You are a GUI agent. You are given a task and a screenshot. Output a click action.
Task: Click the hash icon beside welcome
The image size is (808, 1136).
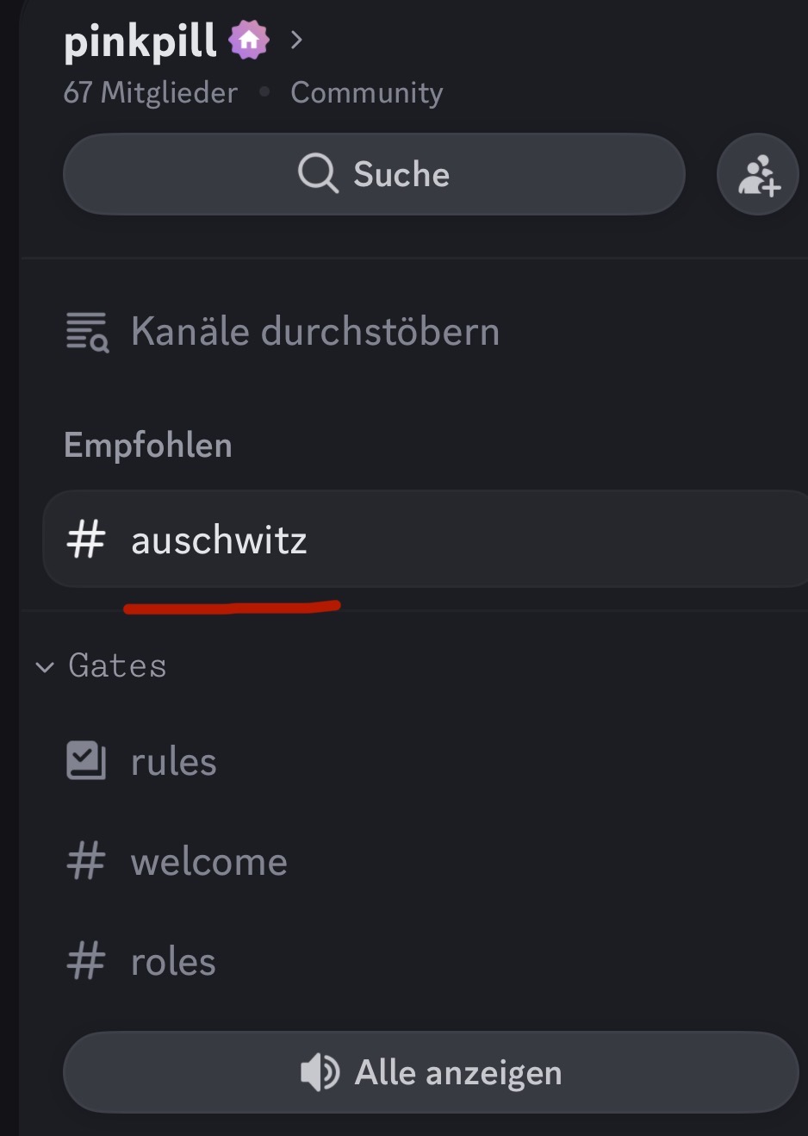tap(86, 862)
